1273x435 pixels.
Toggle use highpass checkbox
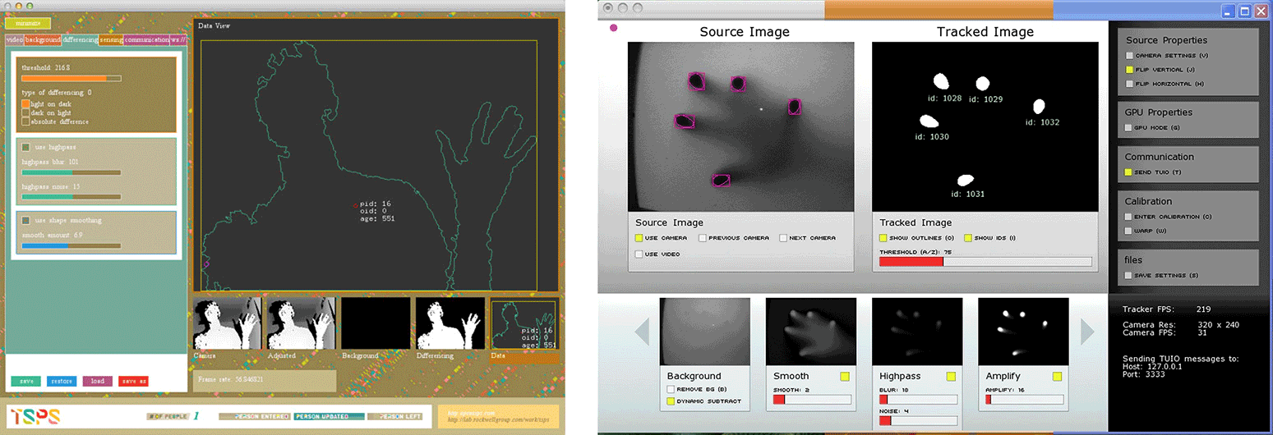pyautogui.click(x=26, y=147)
